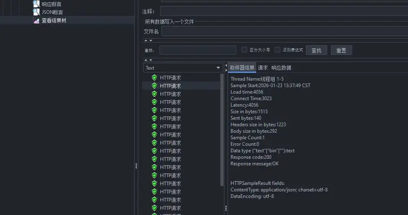Switch to the 取样器结果 tab
The width and height of the screenshot is (408, 215).
pyautogui.click(x=242, y=68)
